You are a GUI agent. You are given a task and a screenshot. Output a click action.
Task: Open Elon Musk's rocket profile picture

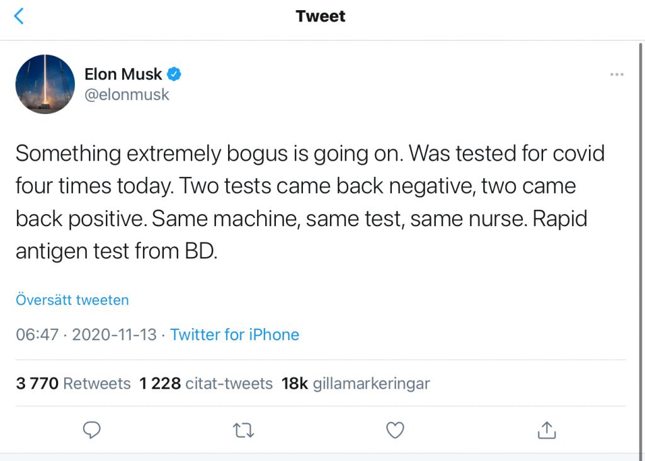45,84
